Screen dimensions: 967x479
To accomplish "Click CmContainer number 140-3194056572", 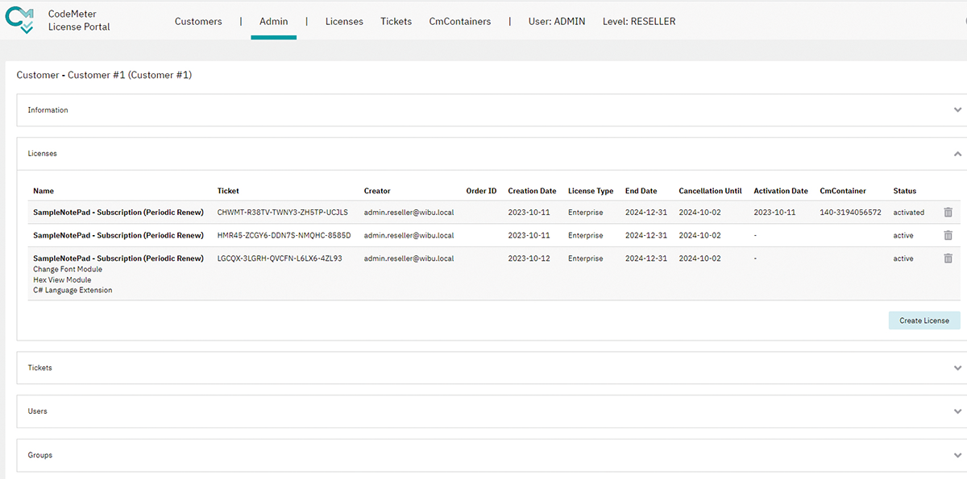I will [850, 213].
